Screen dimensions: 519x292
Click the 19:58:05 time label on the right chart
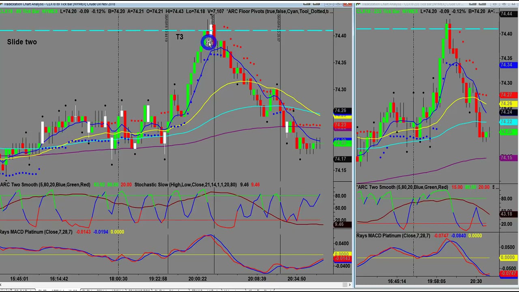coord(436,281)
